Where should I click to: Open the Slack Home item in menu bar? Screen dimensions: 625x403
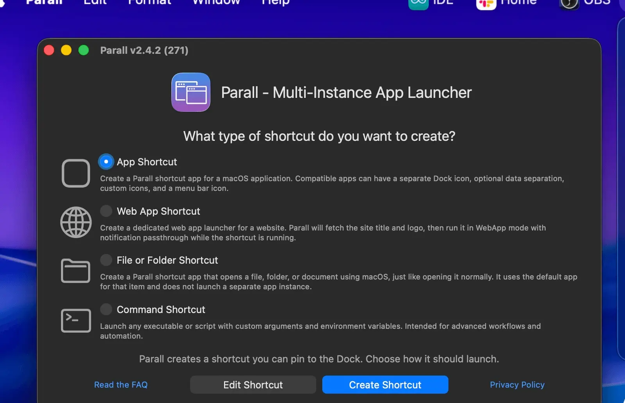[506, 3]
